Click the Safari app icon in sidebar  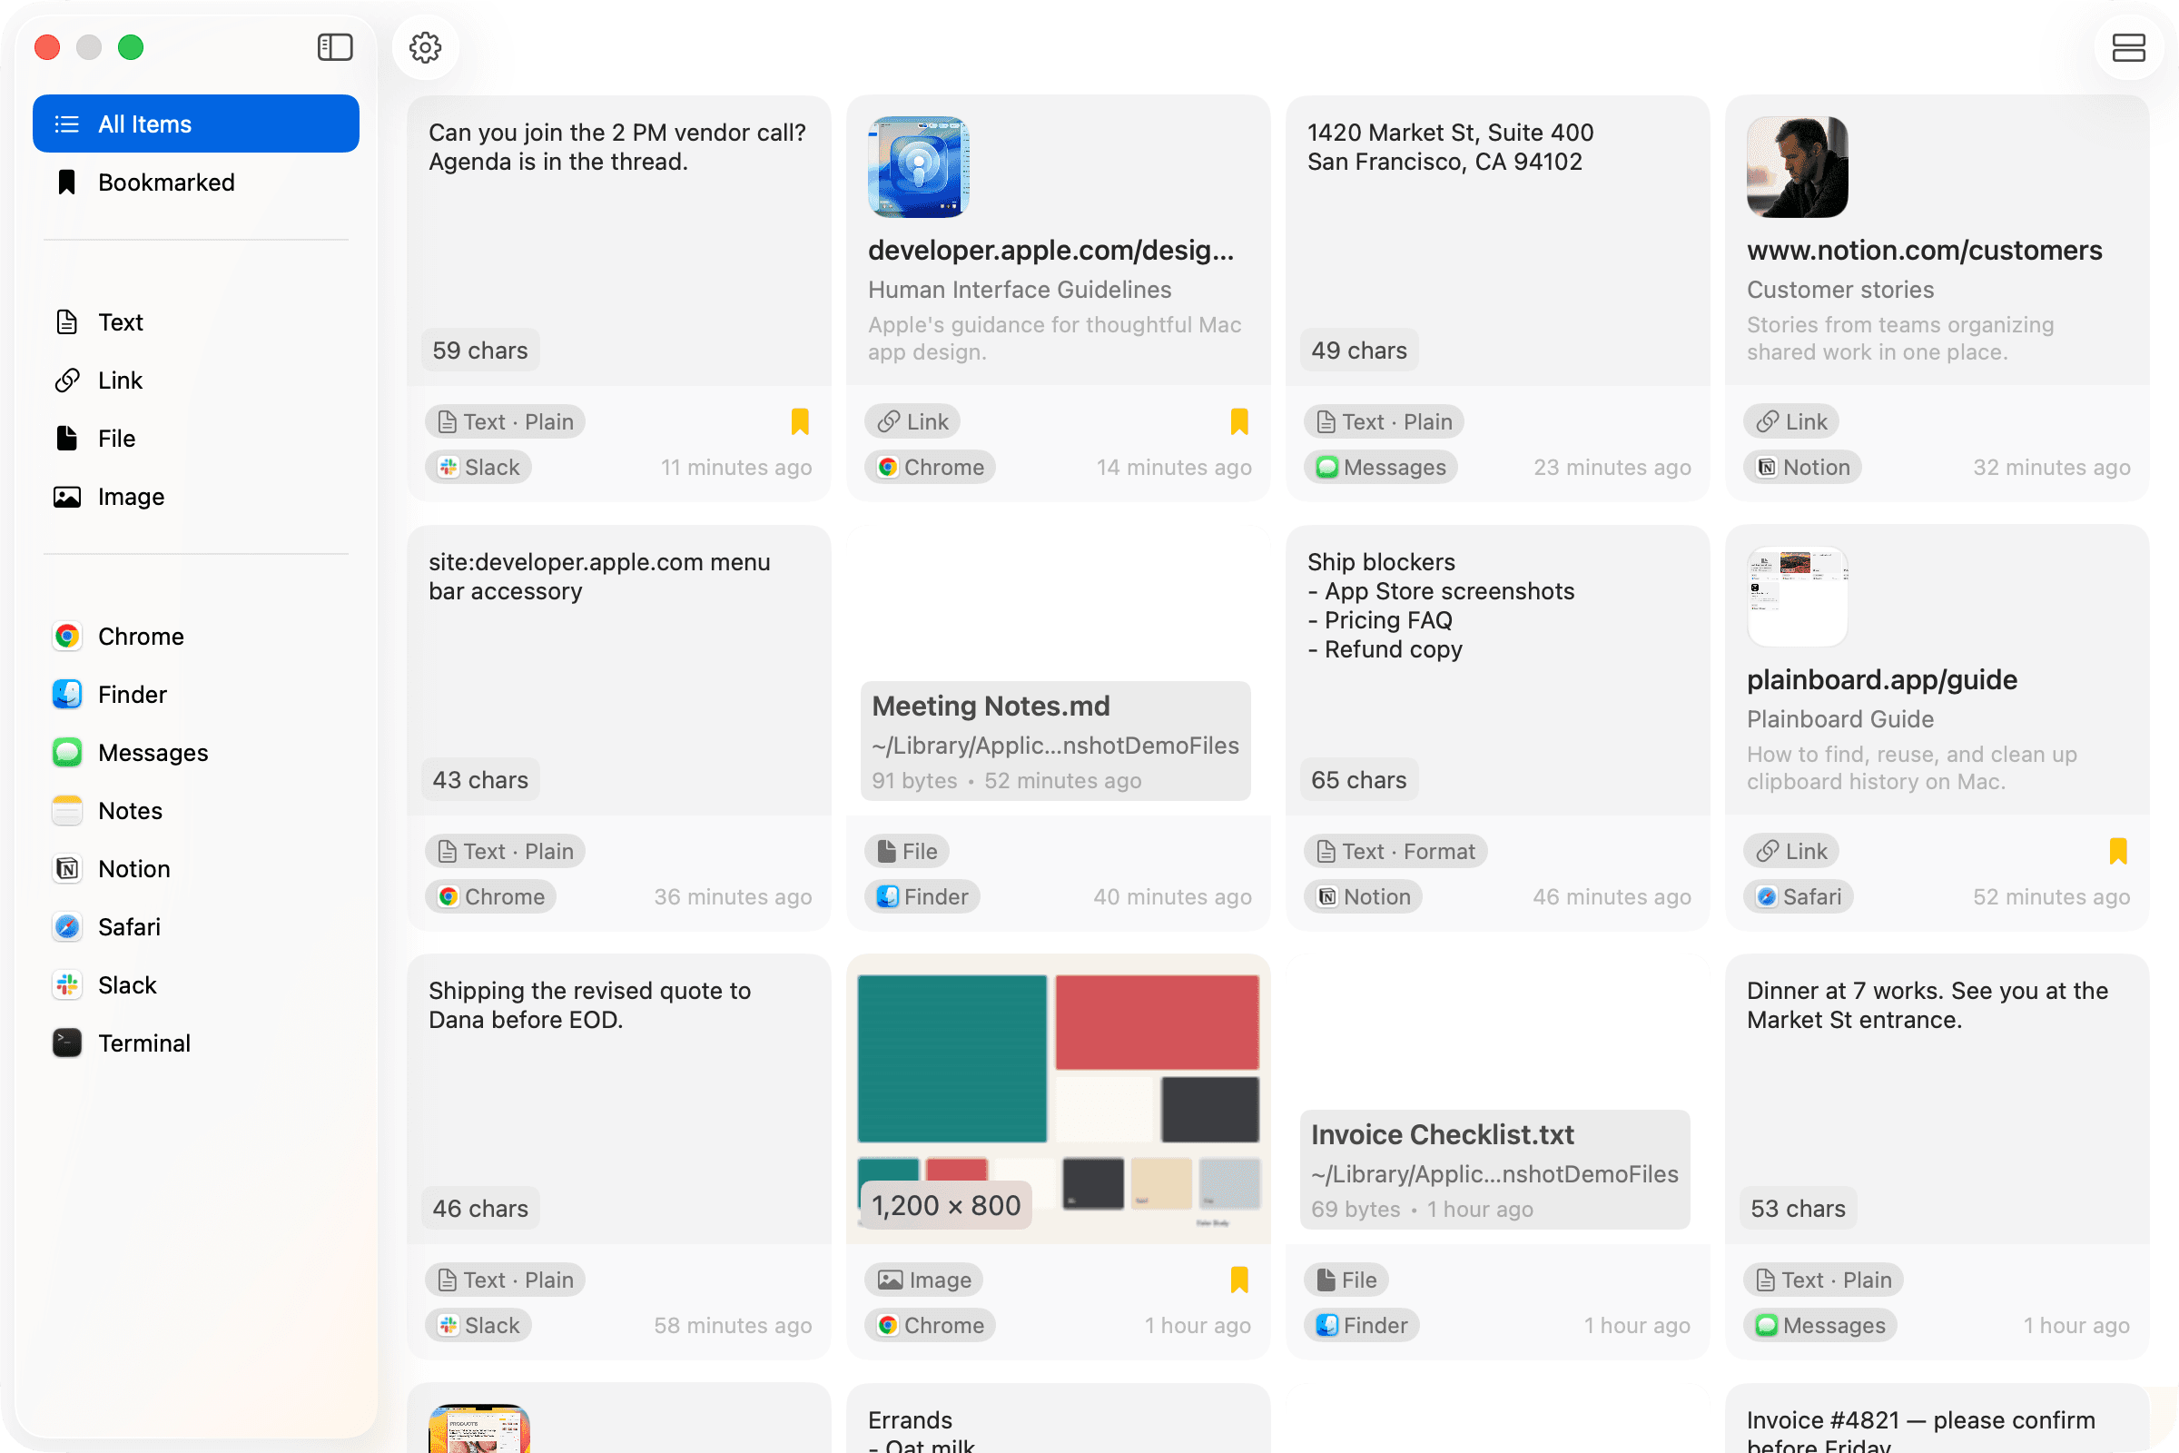pyautogui.click(x=66, y=926)
